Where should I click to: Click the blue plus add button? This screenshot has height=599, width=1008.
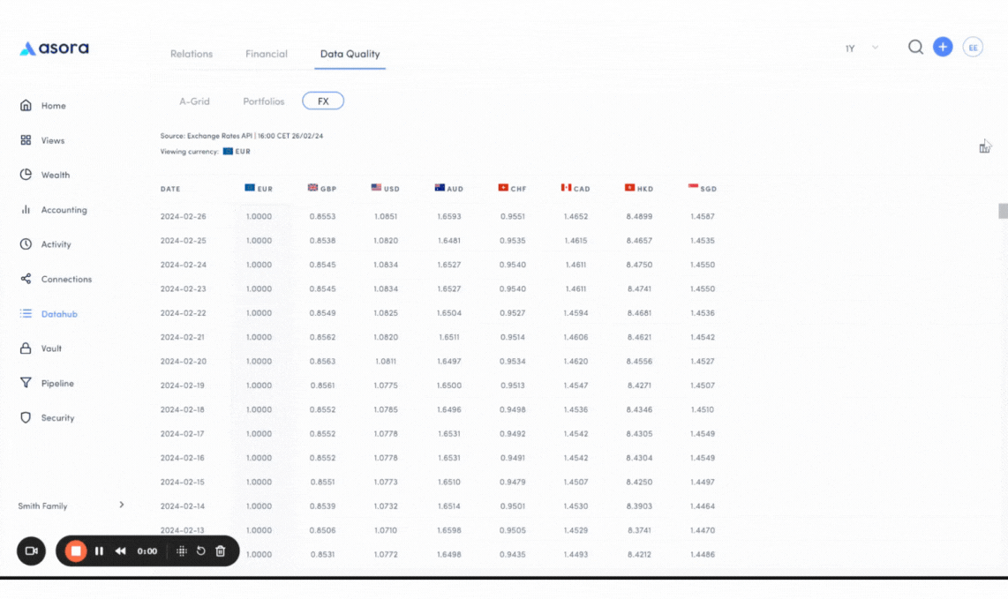[943, 47]
